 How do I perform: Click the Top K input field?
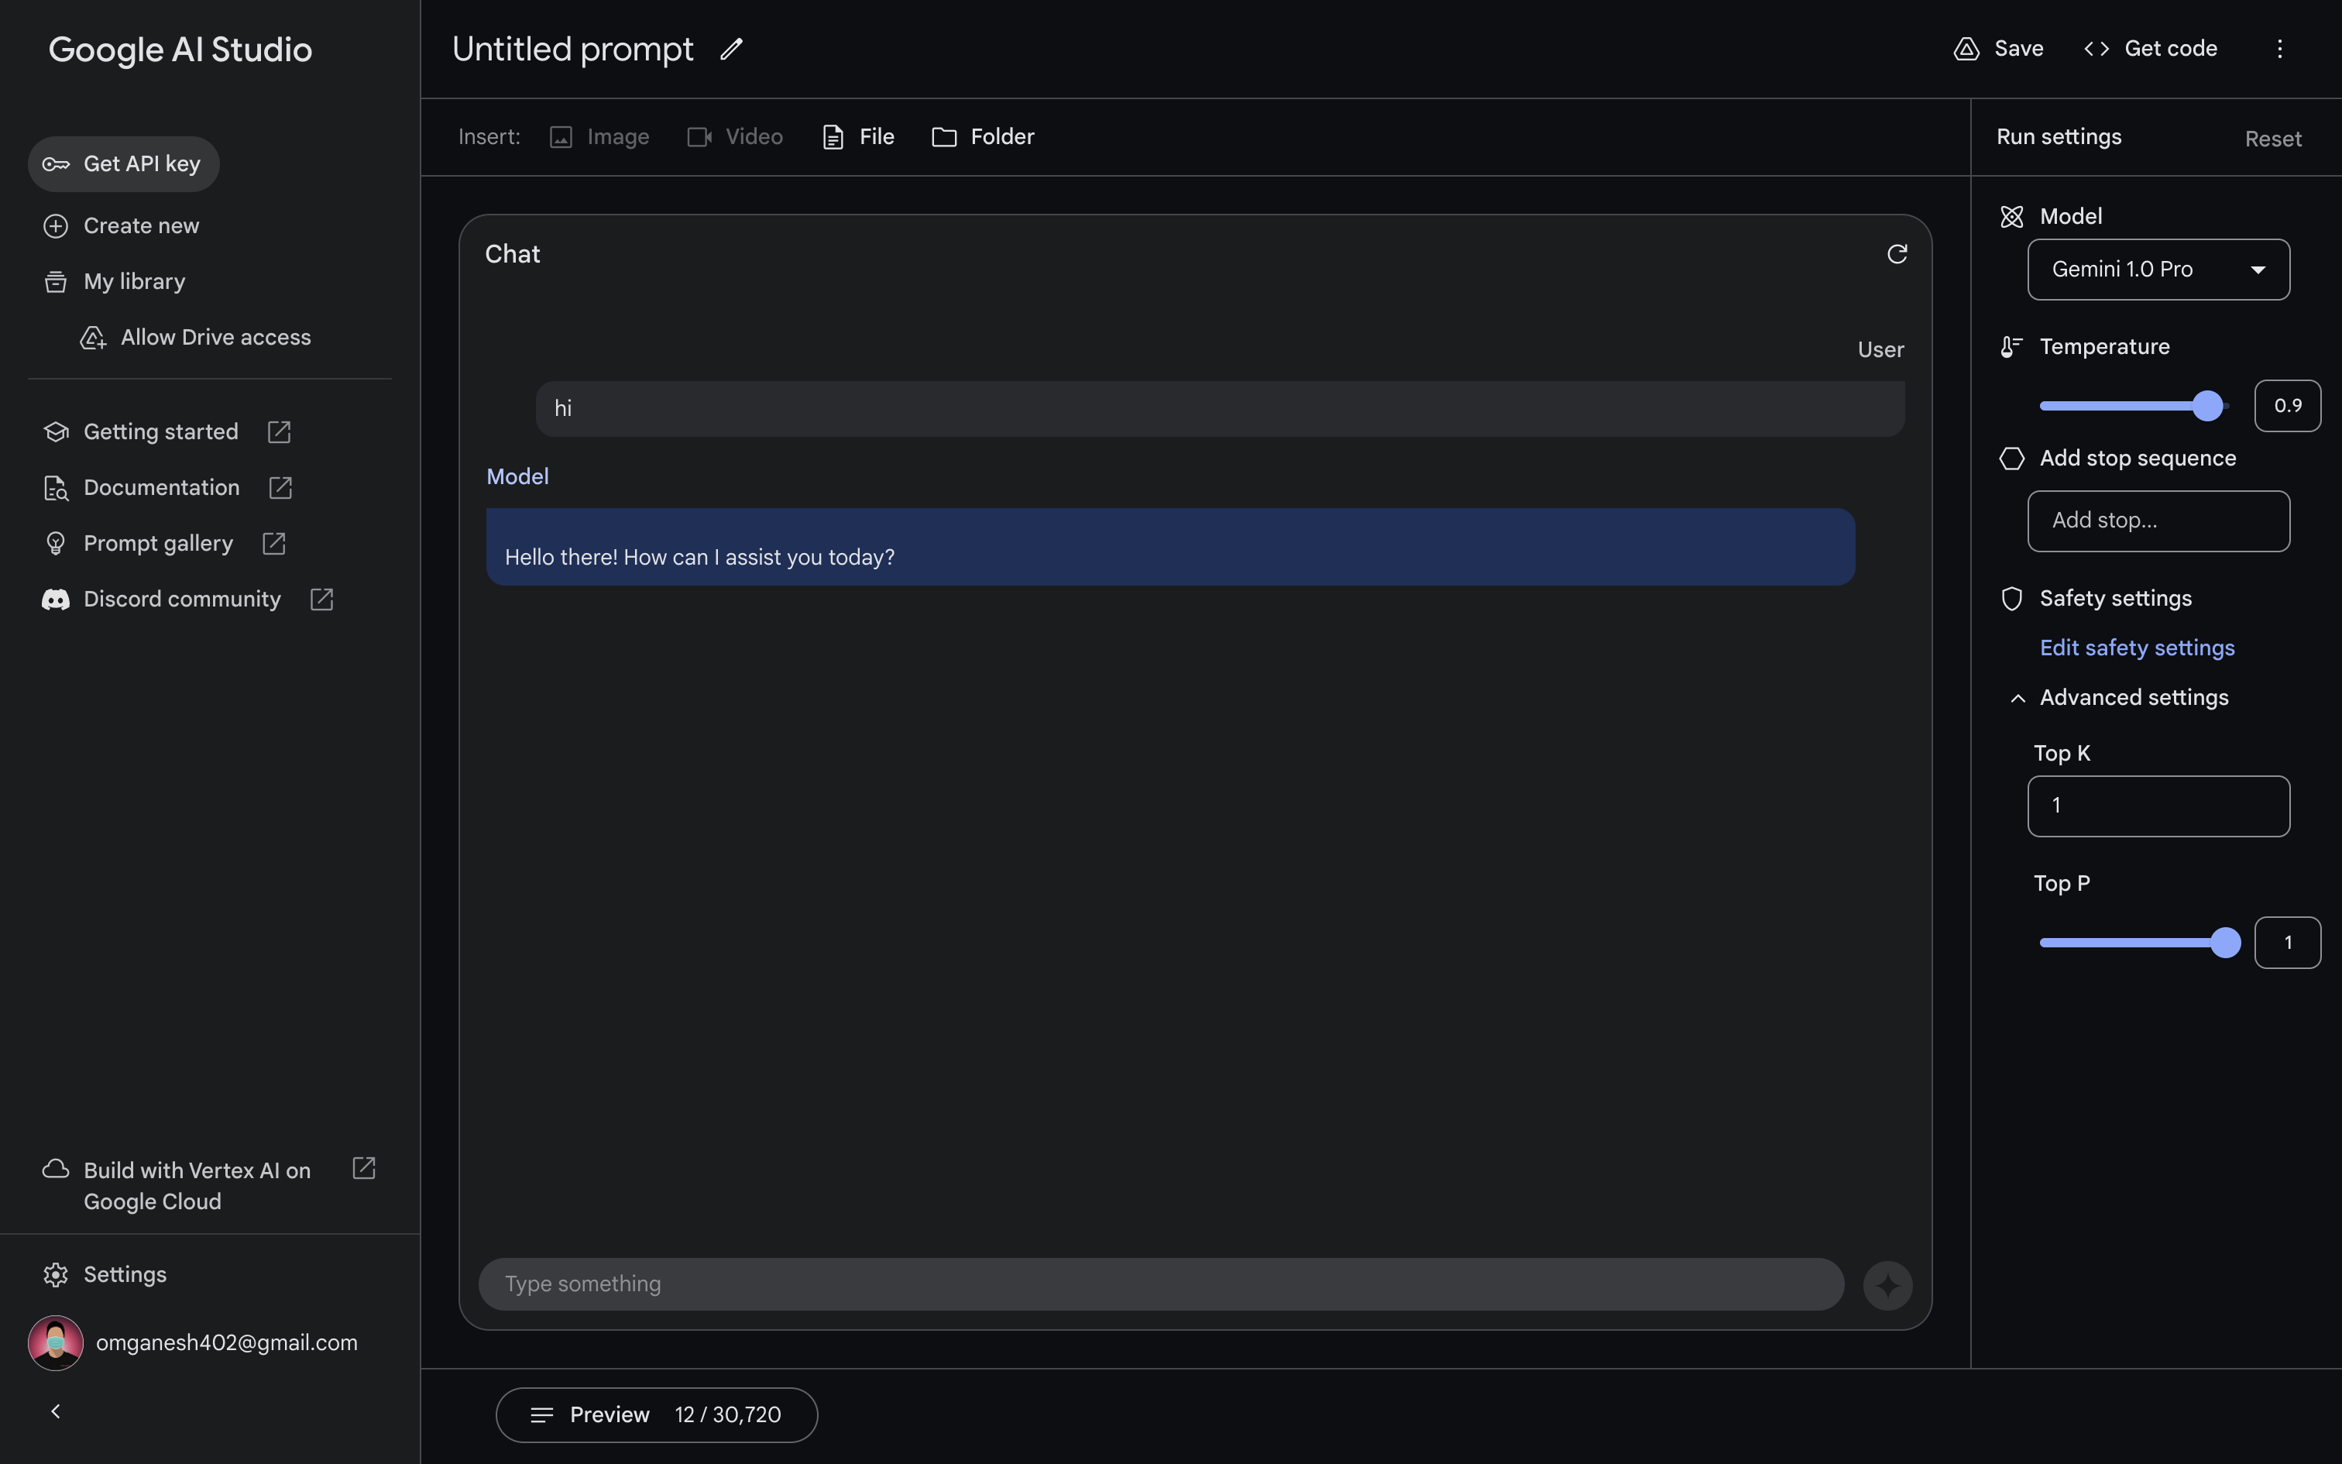(2158, 806)
